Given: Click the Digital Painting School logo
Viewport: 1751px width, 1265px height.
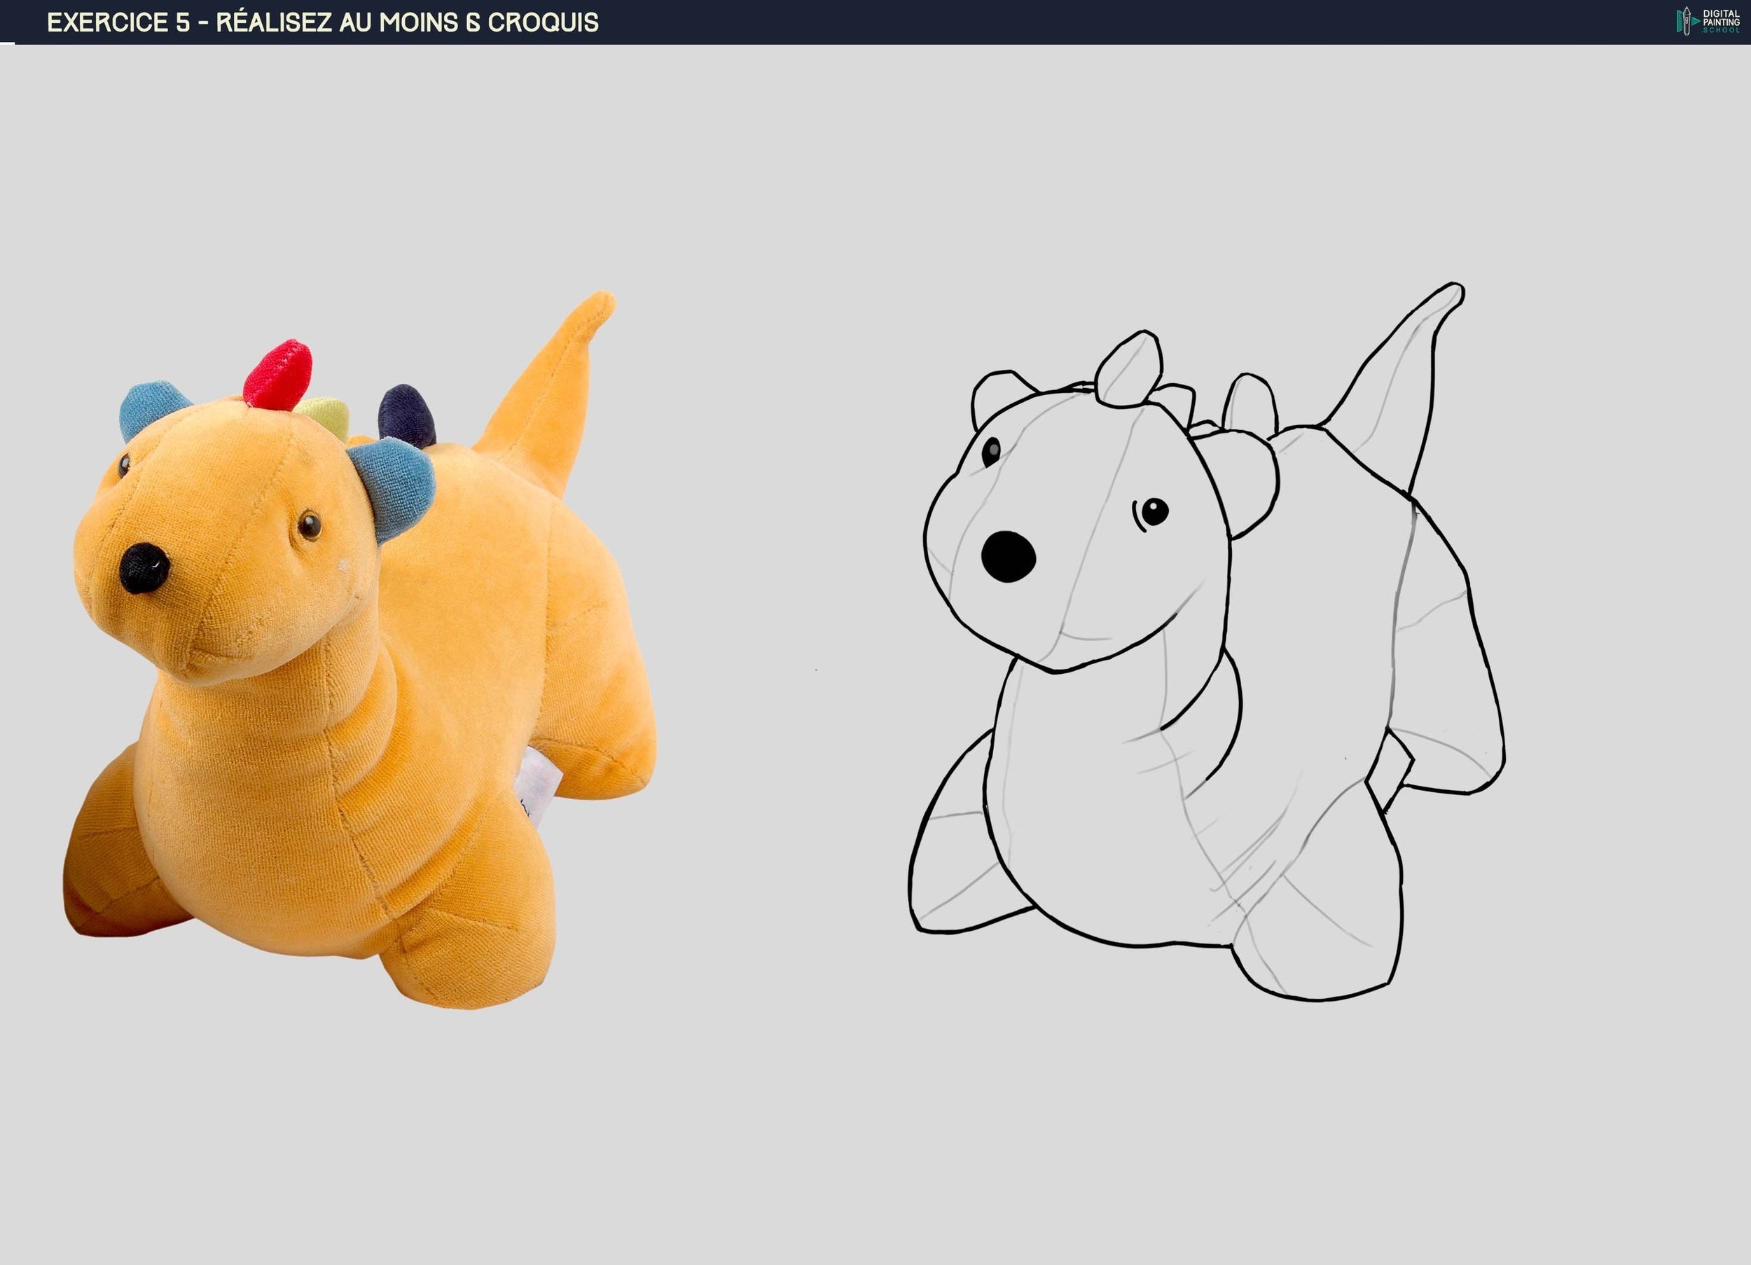Looking at the screenshot, I should point(1708,21).
